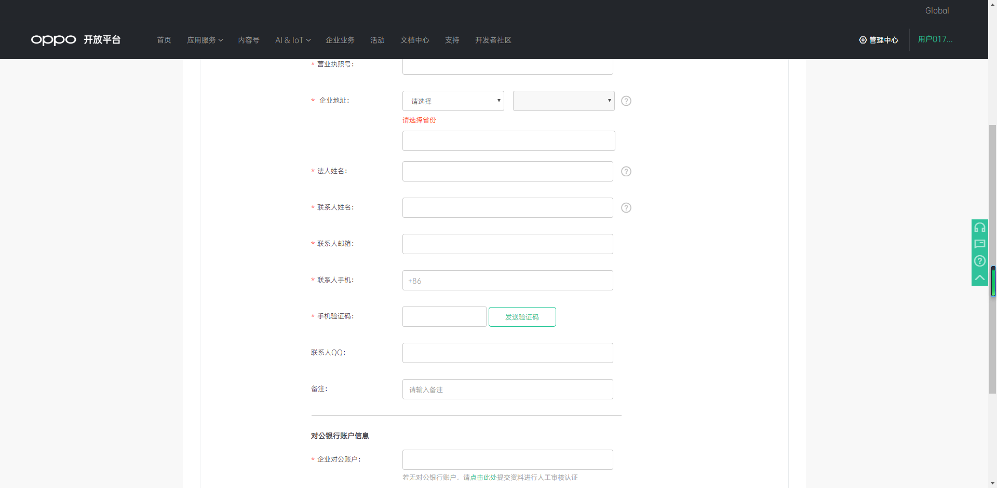Screen dimensions: 997x488
Task: Click the 点击此处 manual review link
Action: pyautogui.click(x=483, y=478)
